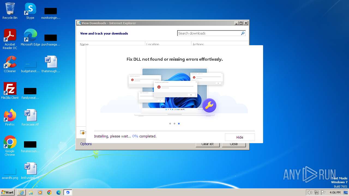This screenshot has width=349, height=196.
Task: Select the installer's taskbar button
Action: (x=68, y=192)
